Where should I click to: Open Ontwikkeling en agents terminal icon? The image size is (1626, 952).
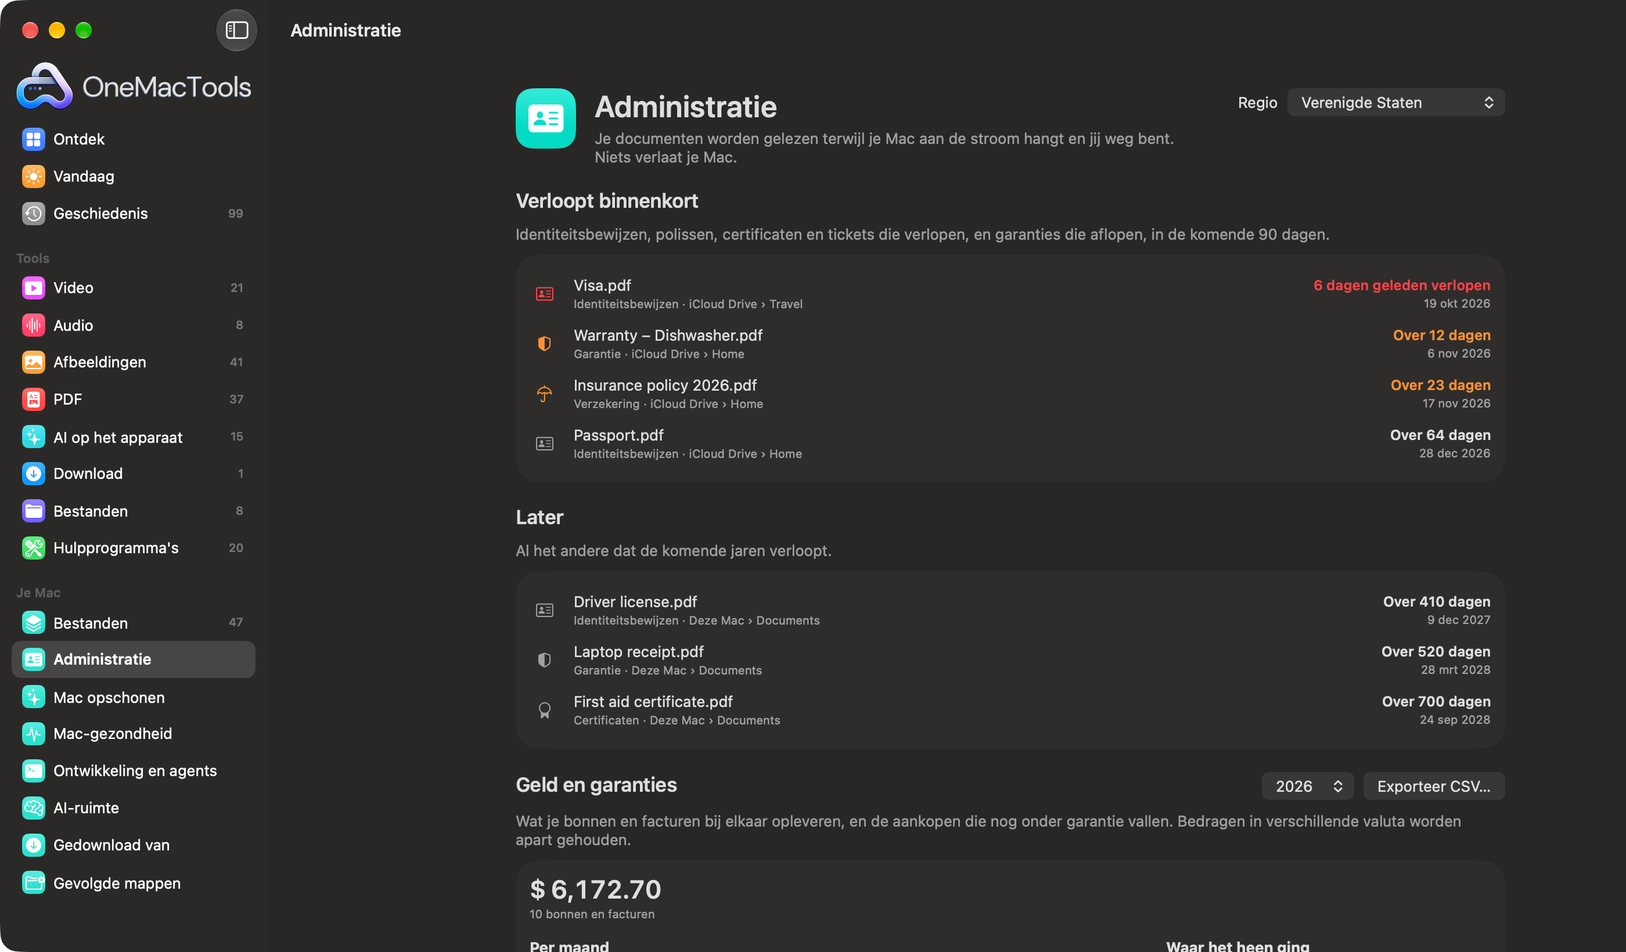[34, 771]
